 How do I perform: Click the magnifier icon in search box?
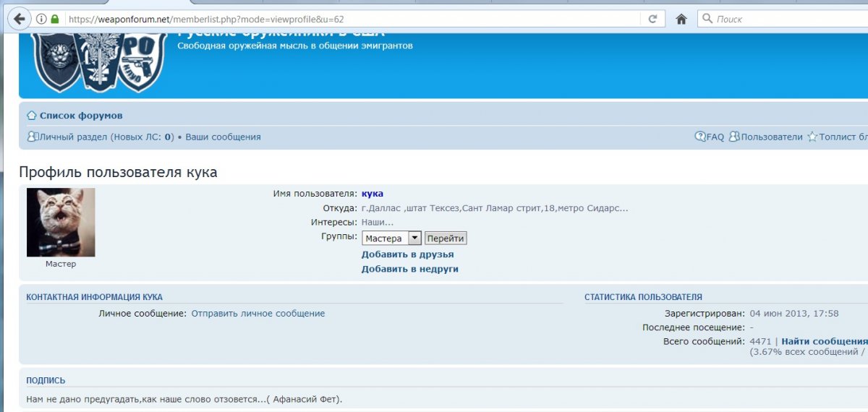[707, 19]
